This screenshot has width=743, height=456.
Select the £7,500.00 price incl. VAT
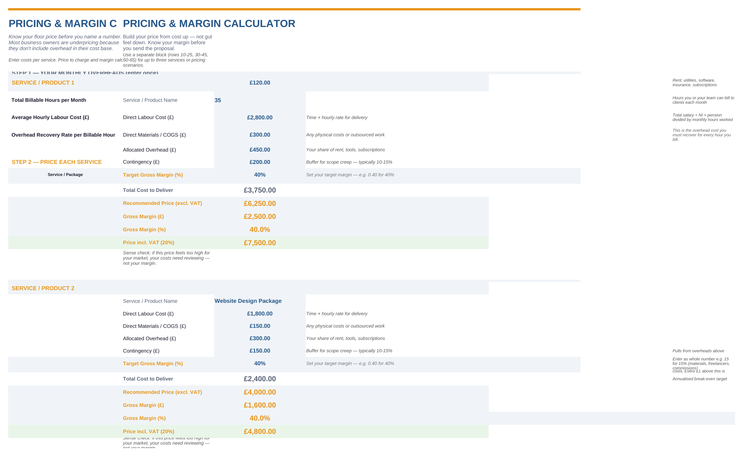coord(260,243)
